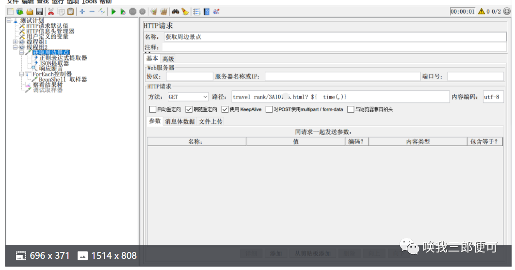This screenshot has width=515, height=270.
Task: Save the test plan with floppy icon
Action: point(39,12)
